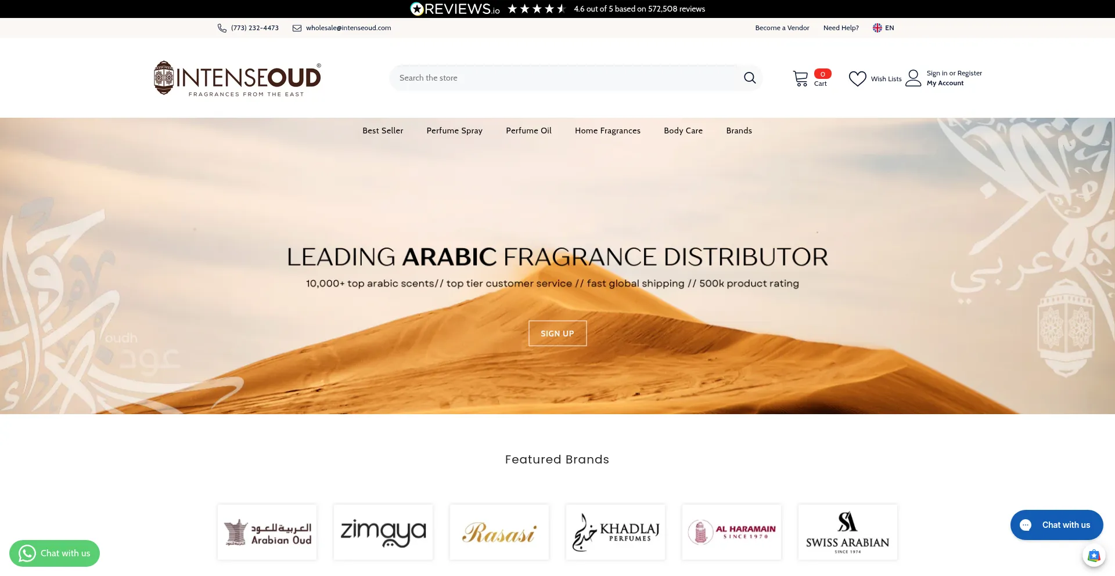Click the blue chat bubble icon
The image size is (1115, 576).
(1026, 525)
